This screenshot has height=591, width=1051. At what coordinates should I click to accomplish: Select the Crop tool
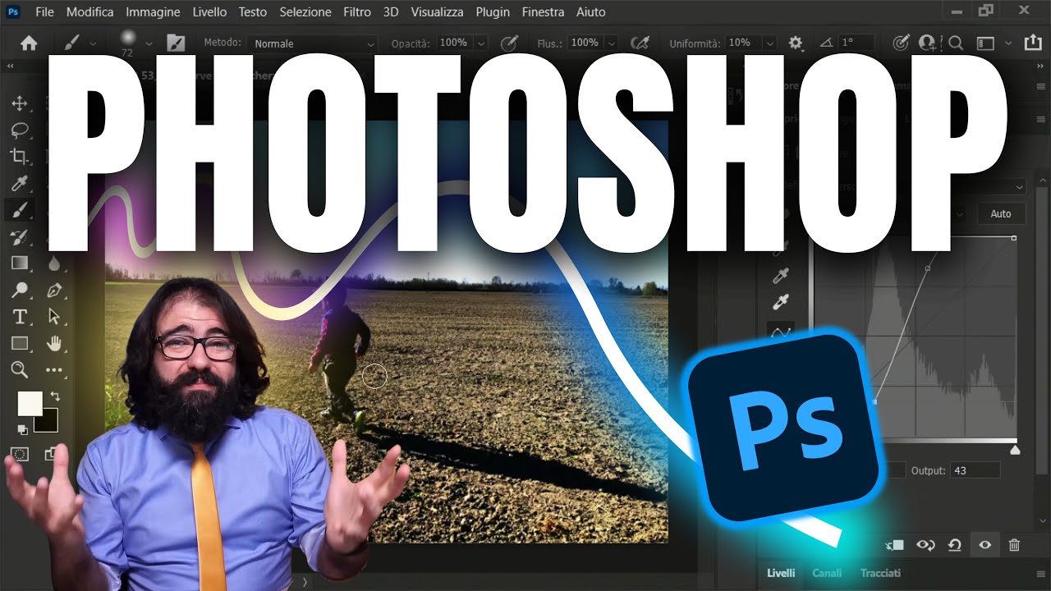pyautogui.click(x=19, y=156)
